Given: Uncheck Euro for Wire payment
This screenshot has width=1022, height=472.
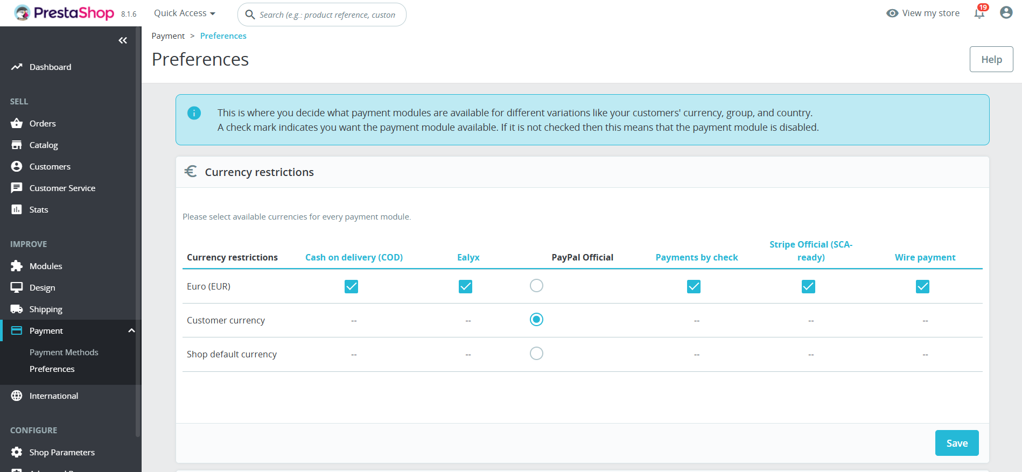Looking at the screenshot, I should click(922, 286).
